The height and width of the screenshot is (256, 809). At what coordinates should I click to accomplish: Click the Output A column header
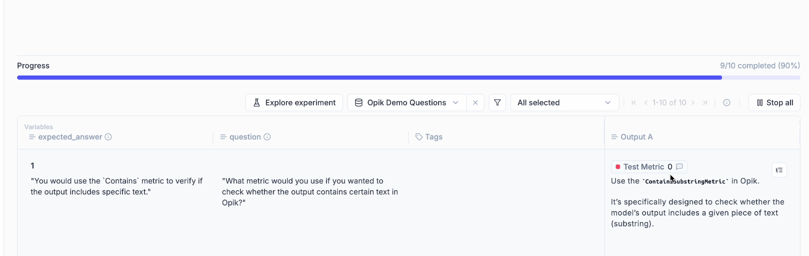tap(632, 137)
